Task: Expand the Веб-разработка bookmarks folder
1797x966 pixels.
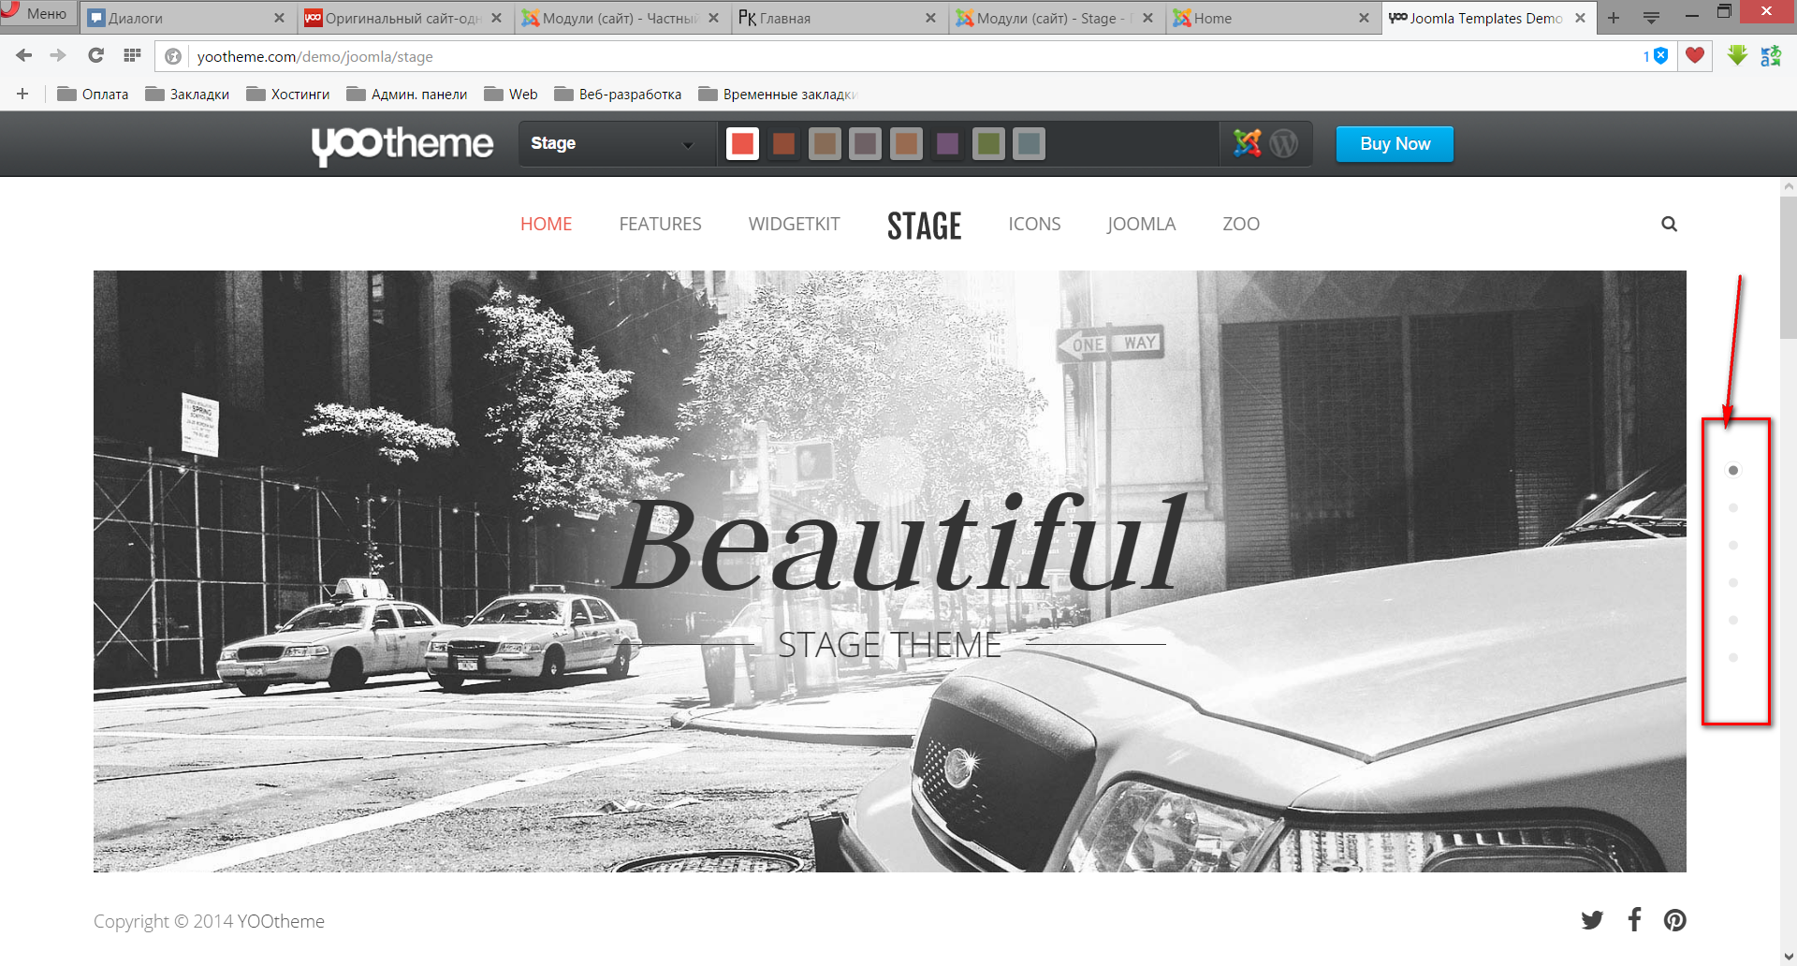Action: coord(618,95)
